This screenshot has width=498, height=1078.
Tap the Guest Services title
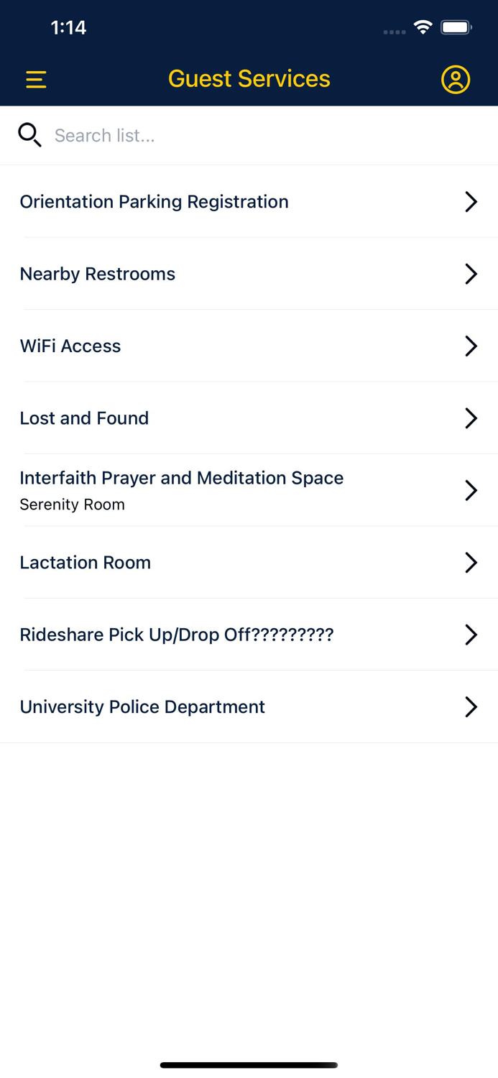tap(249, 78)
